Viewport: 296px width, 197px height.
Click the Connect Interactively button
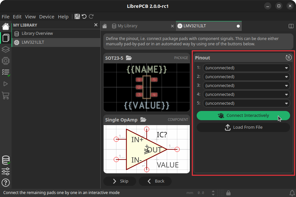click(243, 116)
